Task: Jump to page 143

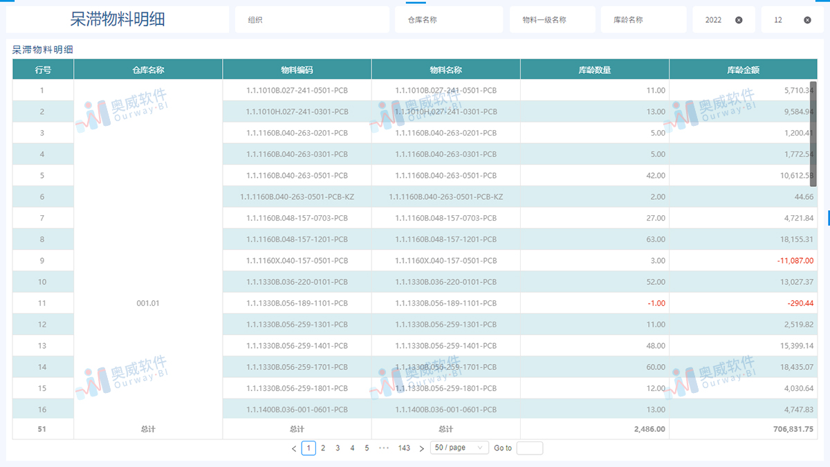Action: (405, 448)
